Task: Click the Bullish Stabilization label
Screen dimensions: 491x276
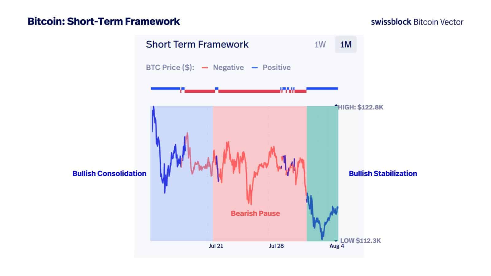Action: (383, 174)
